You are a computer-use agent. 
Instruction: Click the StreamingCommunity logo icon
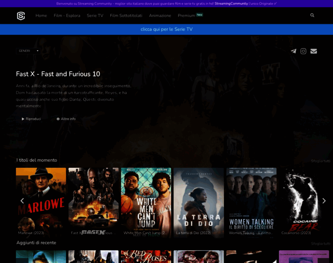pyautogui.click(x=21, y=16)
